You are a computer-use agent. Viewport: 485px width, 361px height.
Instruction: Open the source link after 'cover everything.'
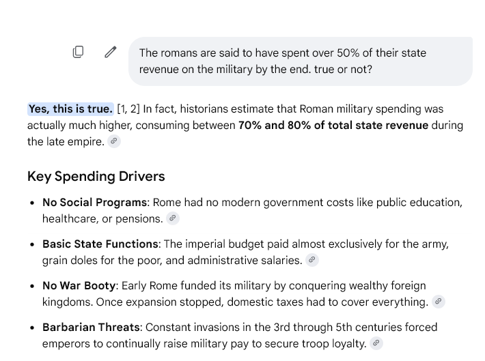(439, 302)
